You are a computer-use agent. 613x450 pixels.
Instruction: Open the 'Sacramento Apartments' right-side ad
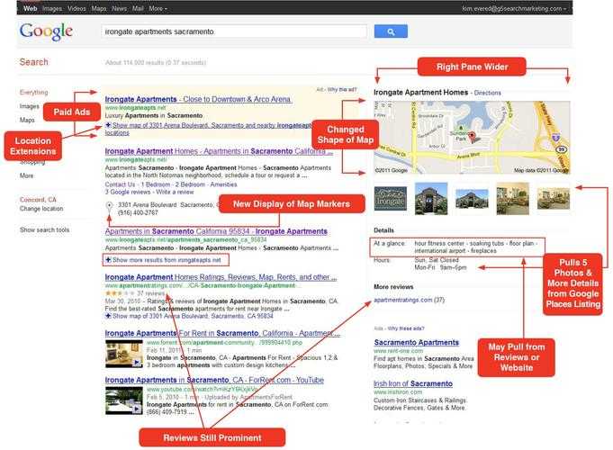click(417, 343)
